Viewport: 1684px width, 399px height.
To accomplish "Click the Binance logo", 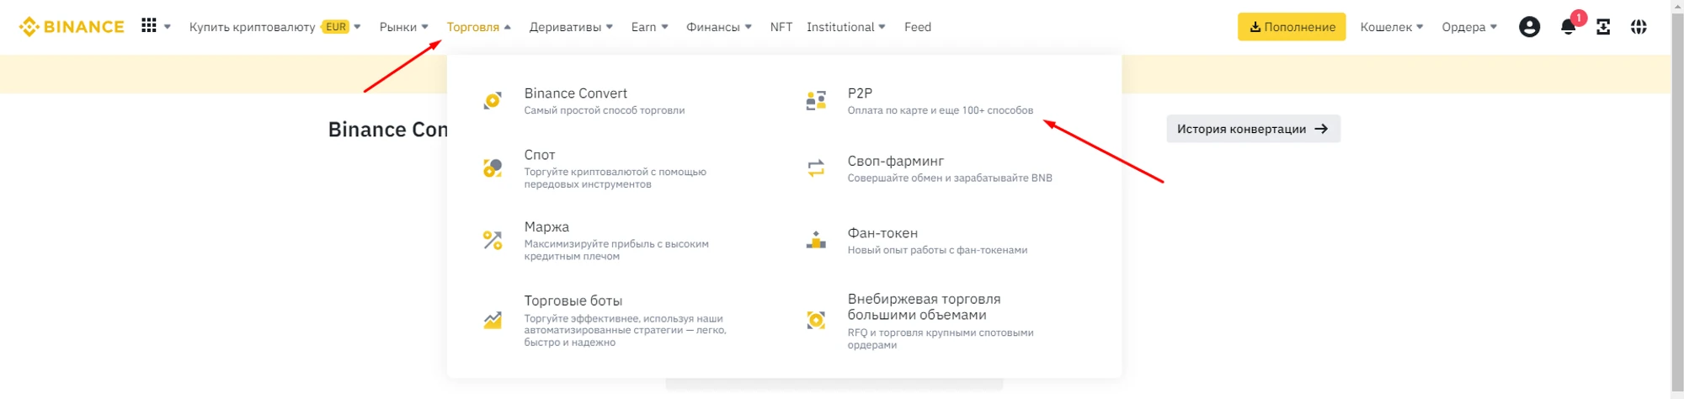I will [x=72, y=27].
